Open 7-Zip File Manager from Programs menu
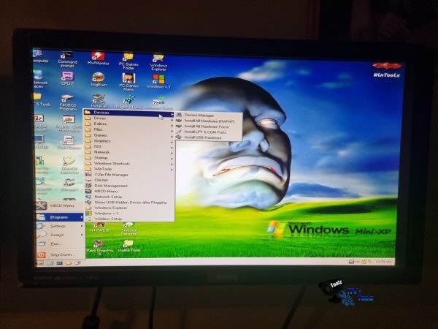 click(x=112, y=175)
